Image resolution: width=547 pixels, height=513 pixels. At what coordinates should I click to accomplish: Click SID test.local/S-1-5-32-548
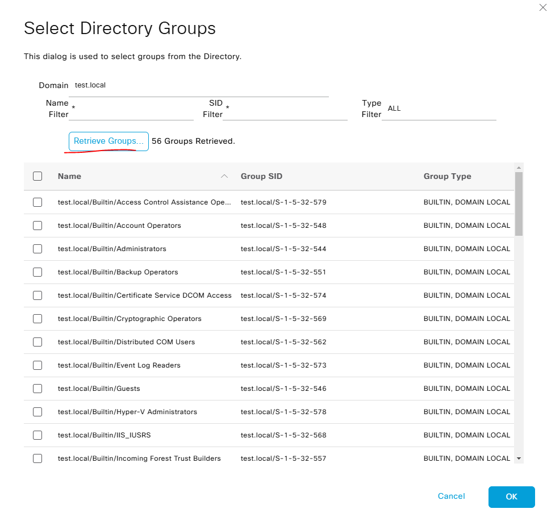[283, 226]
